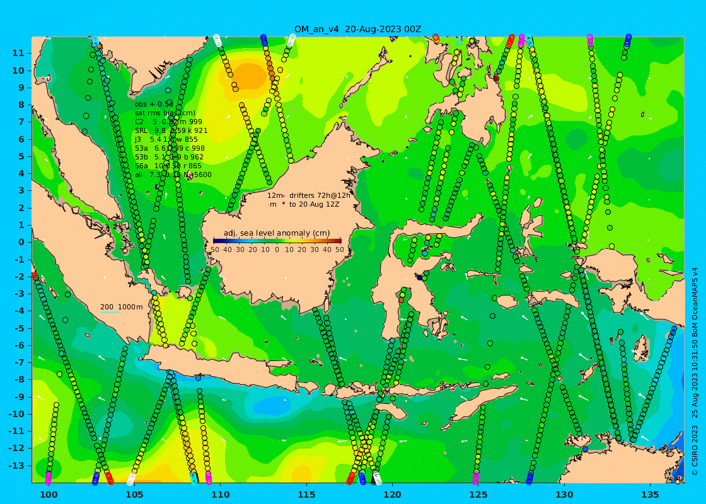Image resolution: width=706 pixels, height=504 pixels.
Task: Click latitude axis label 9
Action: (x=21, y=88)
